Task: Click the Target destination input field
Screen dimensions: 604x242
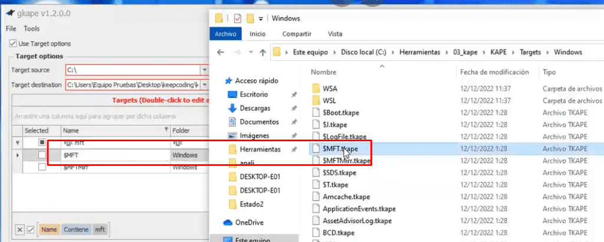Action: pyautogui.click(x=133, y=85)
